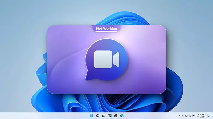Open the Widgets panel icon
The image size is (213, 119).
click(x=109, y=116)
